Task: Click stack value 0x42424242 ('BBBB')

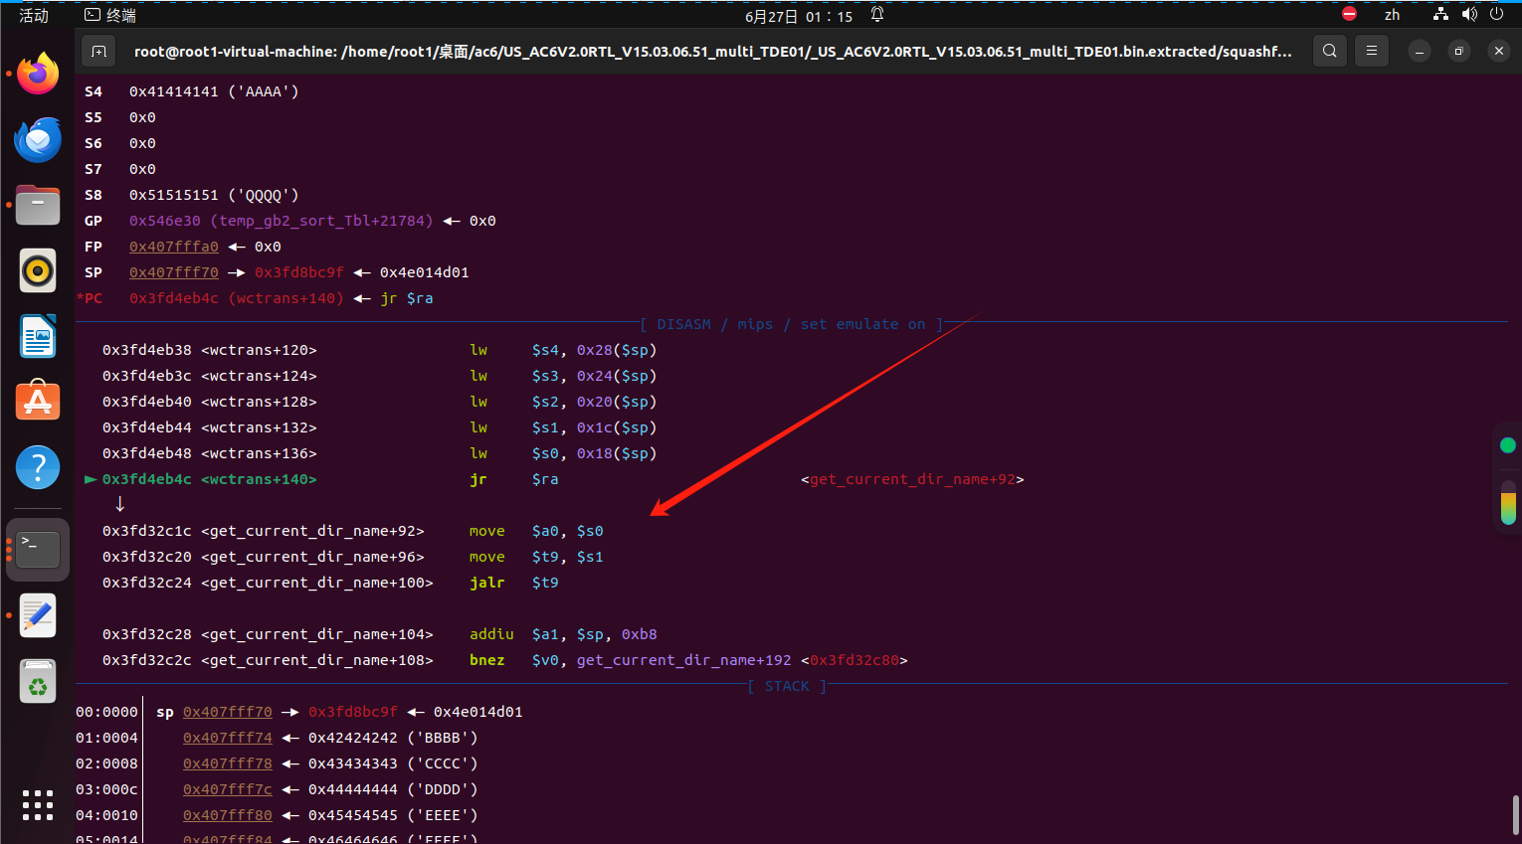Action: coord(393,738)
